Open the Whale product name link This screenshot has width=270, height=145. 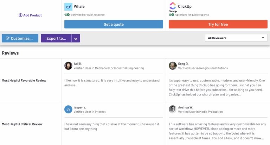(x=79, y=6)
